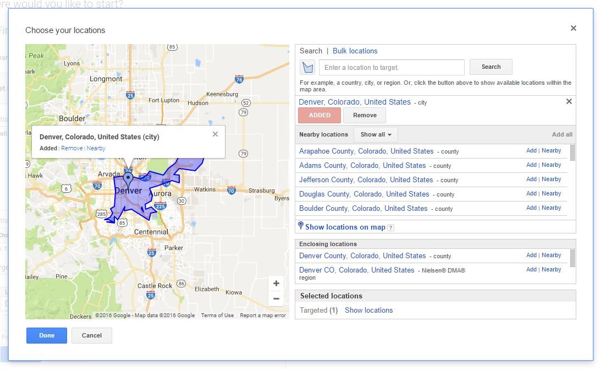606x370 pixels.
Task: Click the Denver location pin on the map
Action: (x=128, y=178)
